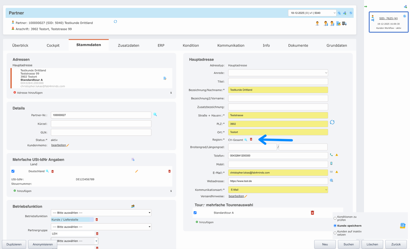Screen dimensions: 410x249
Task: Open the web address globe icon
Action: [x=332, y=181]
